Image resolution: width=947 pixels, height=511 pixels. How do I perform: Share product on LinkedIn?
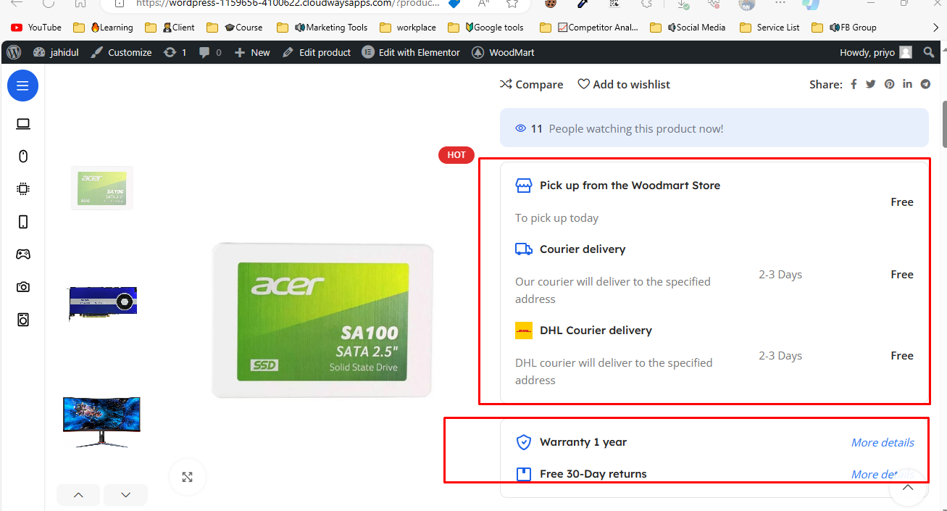pos(907,84)
